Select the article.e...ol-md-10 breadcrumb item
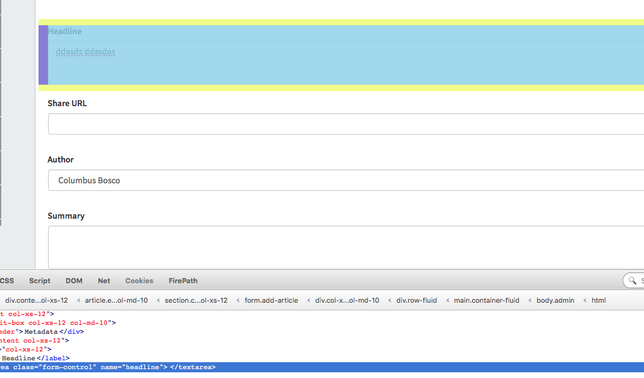 pos(116,300)
